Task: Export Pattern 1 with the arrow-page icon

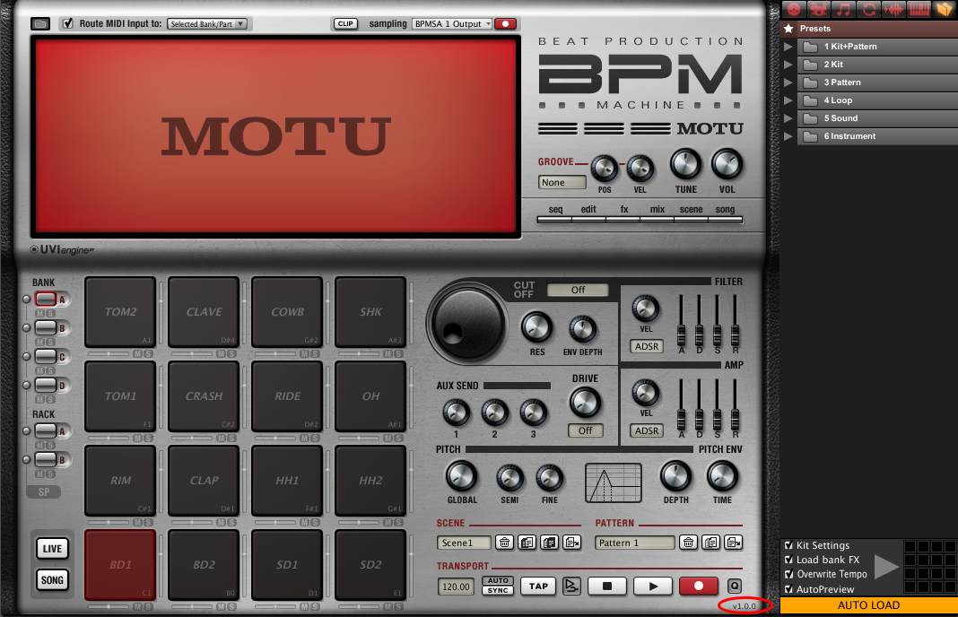Action: coord(733,543)
